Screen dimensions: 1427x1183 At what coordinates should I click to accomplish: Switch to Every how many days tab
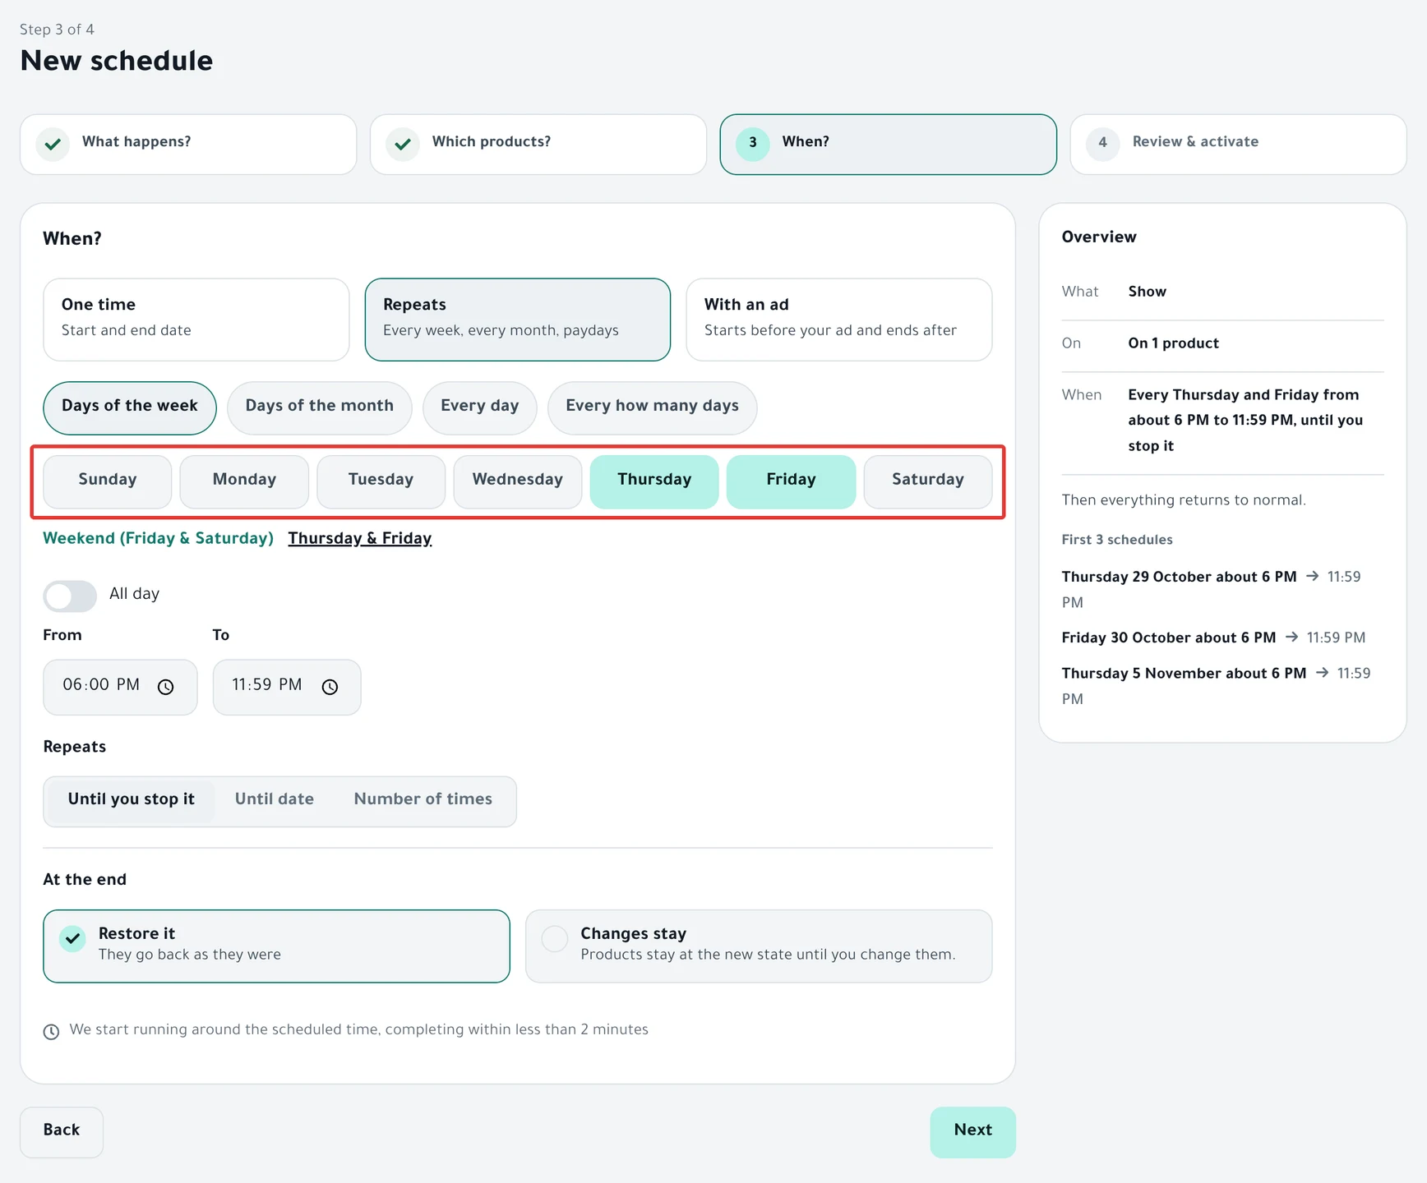click(x=653, y=407)
